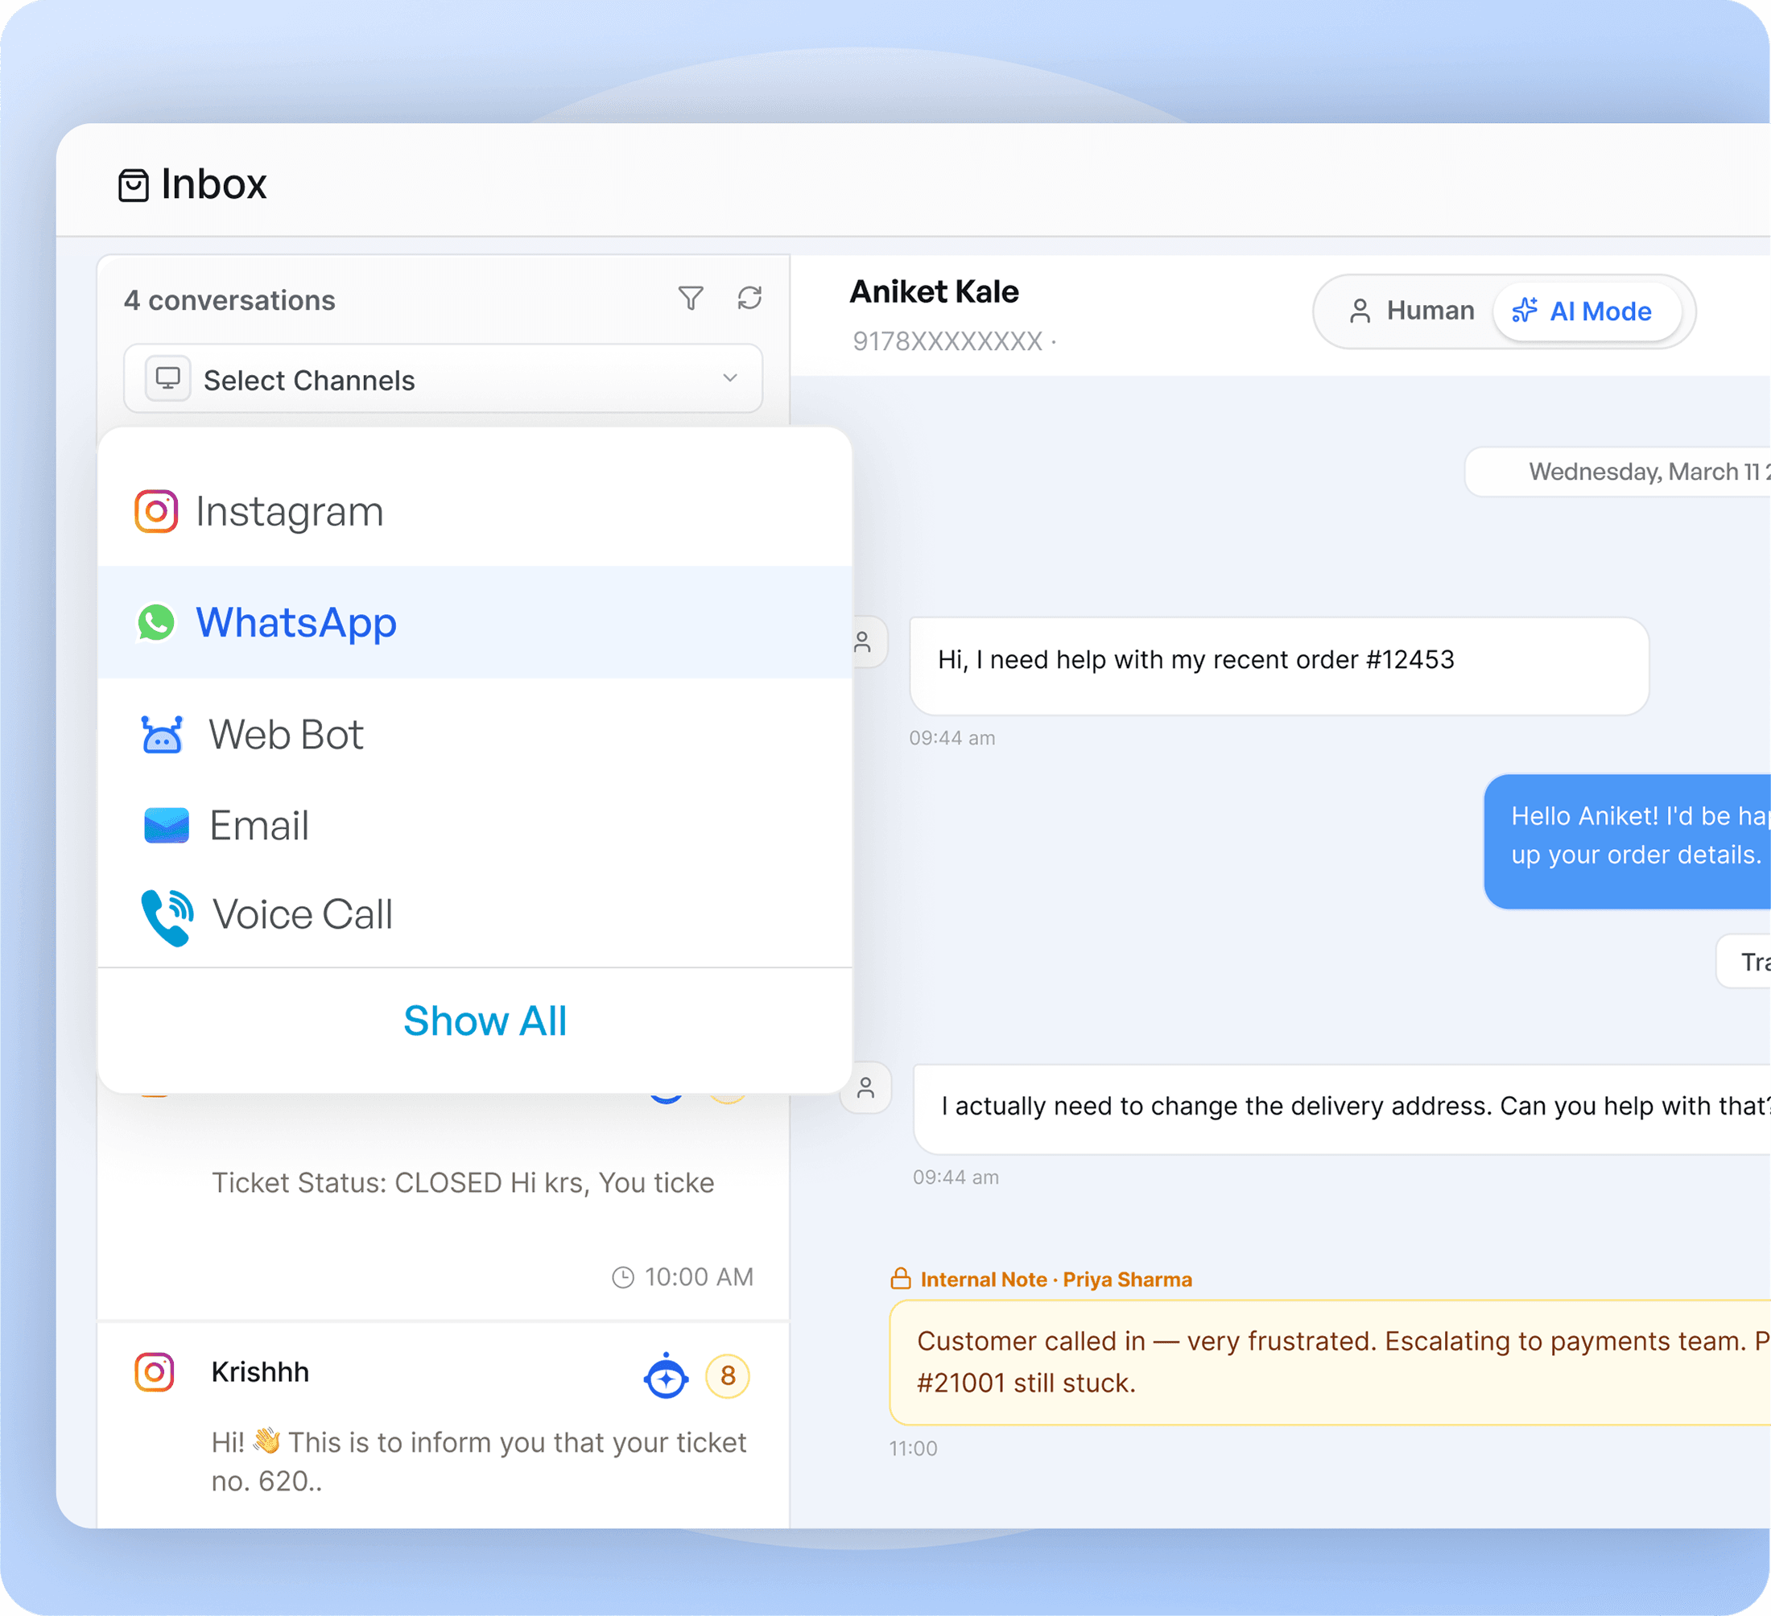Screen dimensions: 1771x1616
Task: Click the yellow internal note about payments team
Action: pos(1330,1362)
